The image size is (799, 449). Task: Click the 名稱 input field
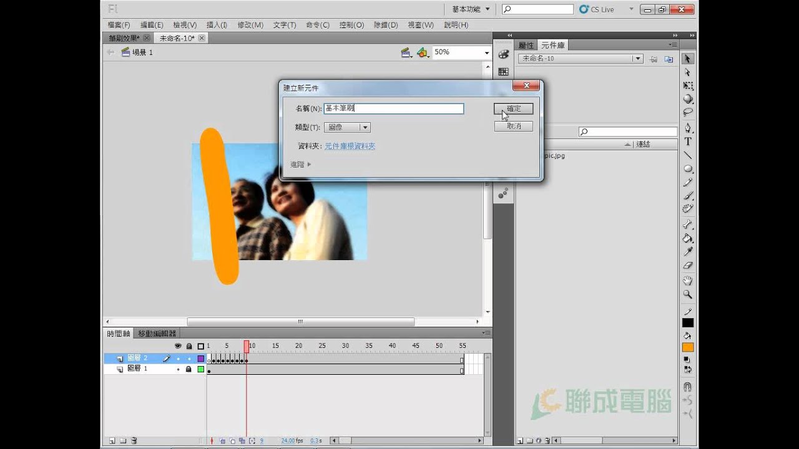click(x=394, y=109)
